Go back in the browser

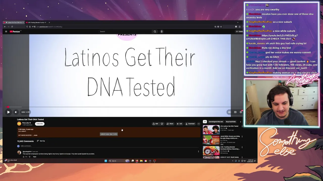(5, 27)
